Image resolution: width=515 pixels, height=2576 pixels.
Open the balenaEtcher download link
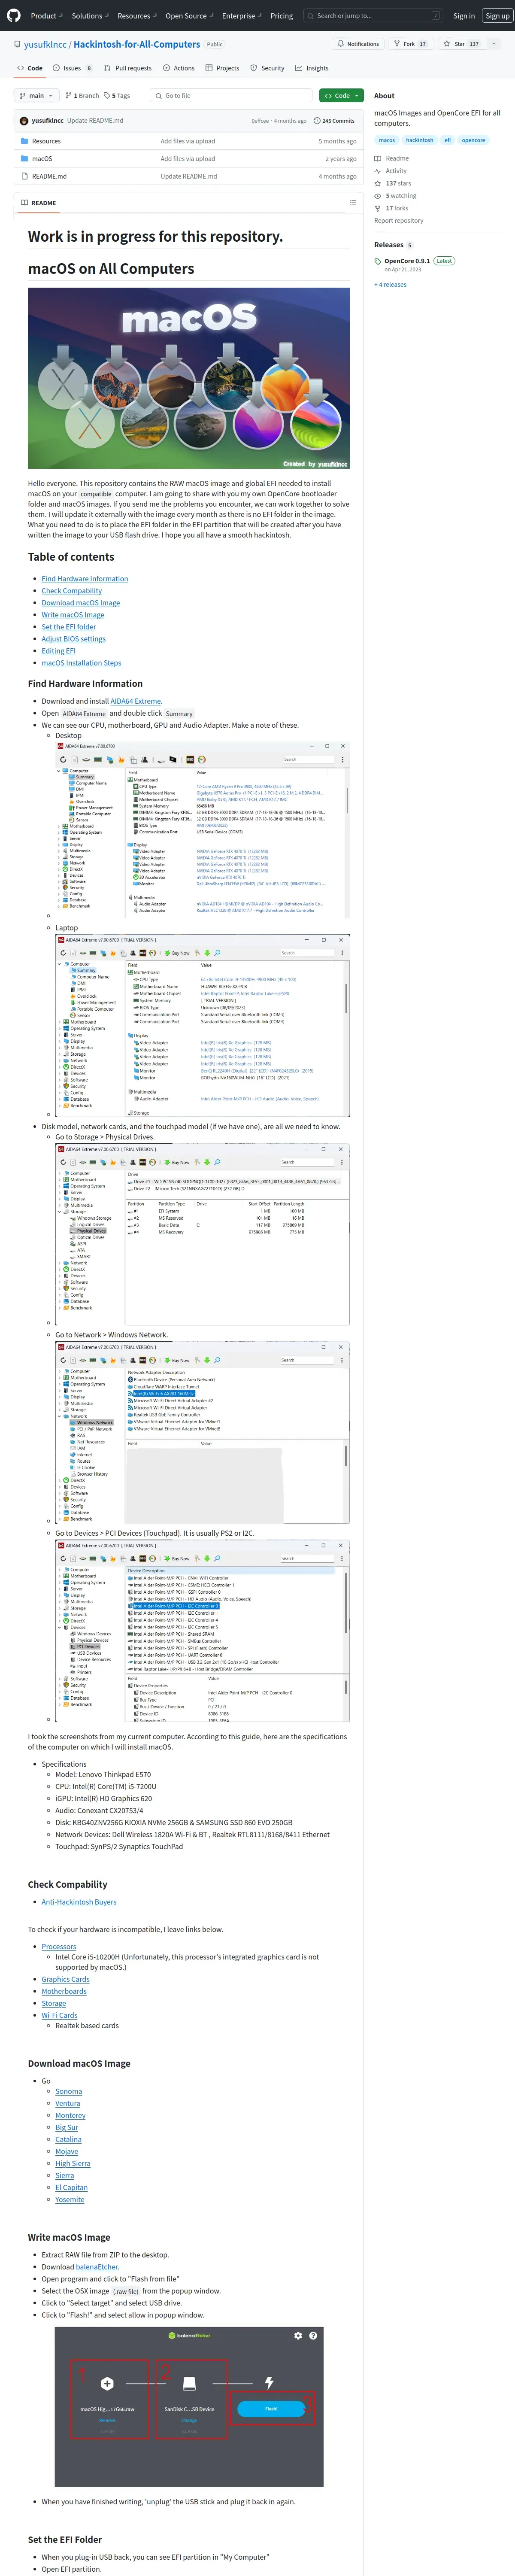pos(97,2267)
